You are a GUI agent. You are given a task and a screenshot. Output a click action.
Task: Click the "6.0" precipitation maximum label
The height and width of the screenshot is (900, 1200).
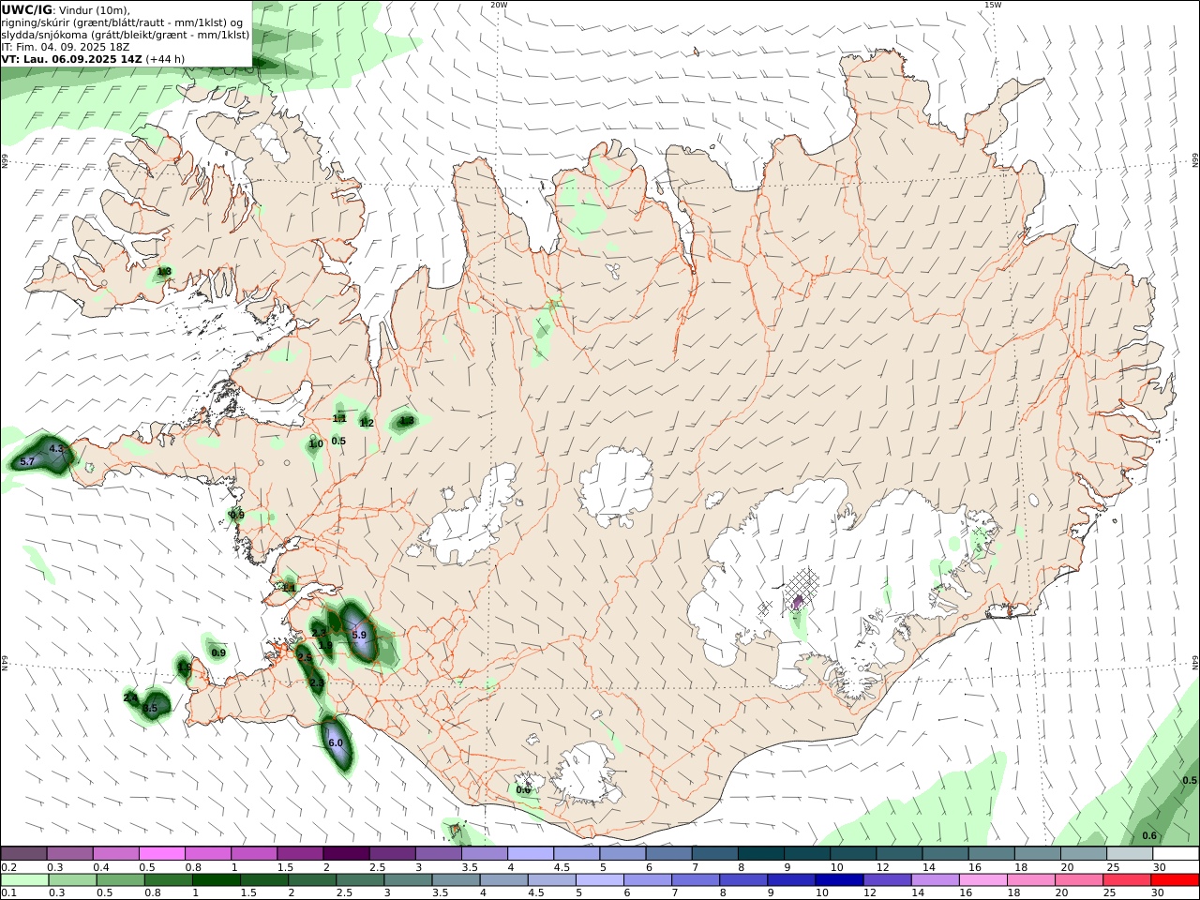336,742
